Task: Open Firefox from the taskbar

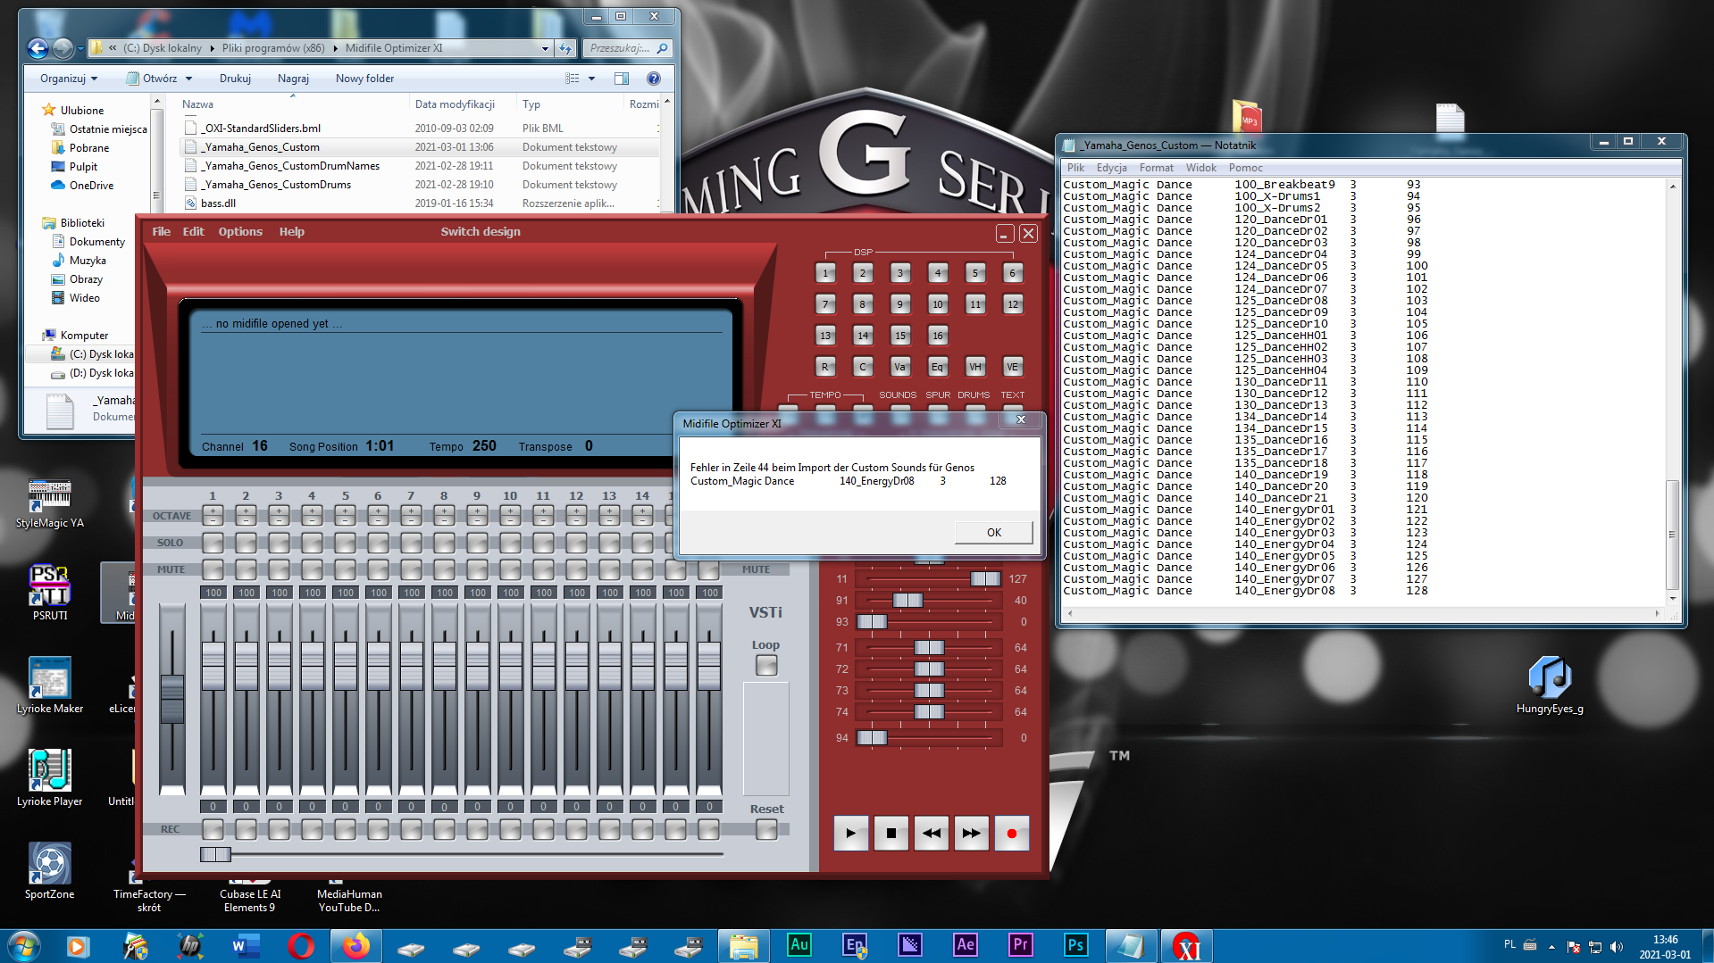Action: 356,945
